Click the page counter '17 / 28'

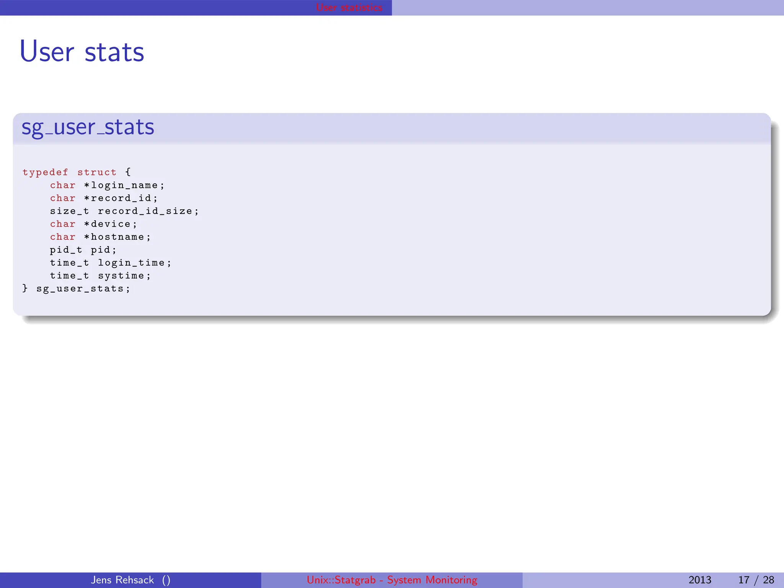756,580
